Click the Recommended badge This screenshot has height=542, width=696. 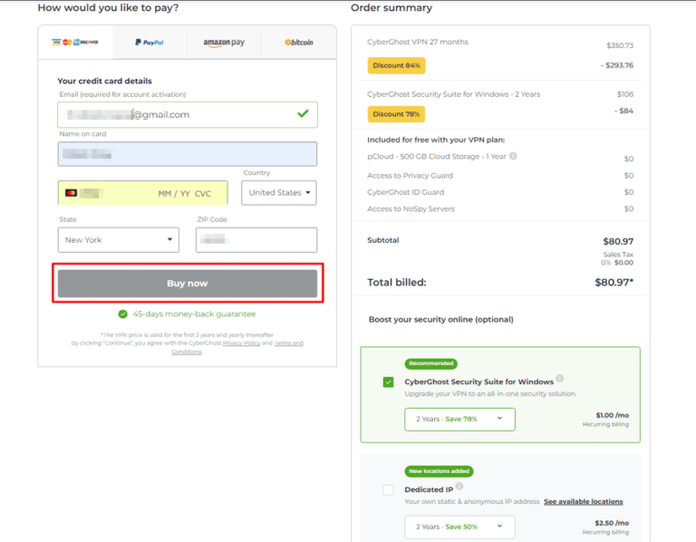pyautogui.click(x=431, y=363)
